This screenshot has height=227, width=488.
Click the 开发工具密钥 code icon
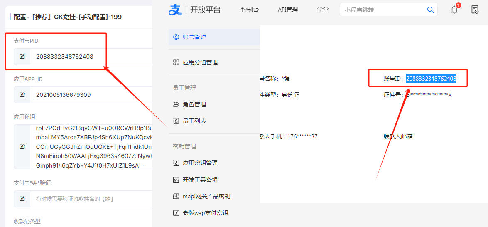[176, 180]
